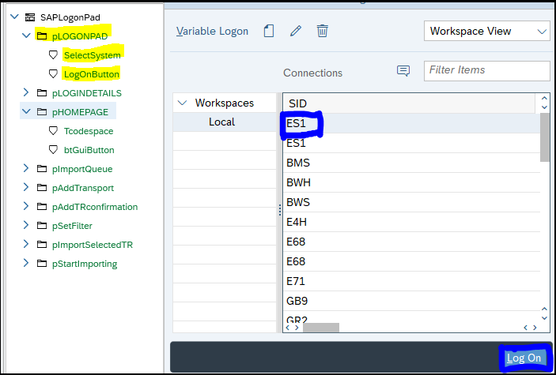Click the edit pencil icon
The height and width of the screenshot is (375, 556).
[296, 31]
